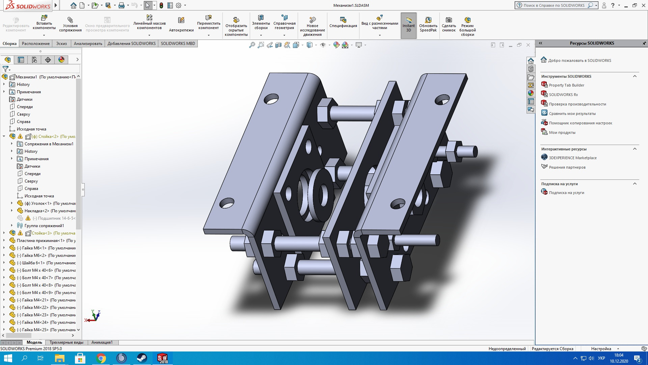The image size is (648, 365).
Task: Toggle Режим большой сборки mode
Action: click(467, 26)
